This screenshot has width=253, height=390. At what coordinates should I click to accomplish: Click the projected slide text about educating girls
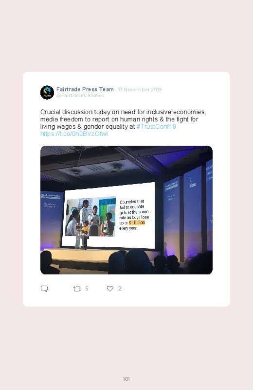click(x=134, y=215)
